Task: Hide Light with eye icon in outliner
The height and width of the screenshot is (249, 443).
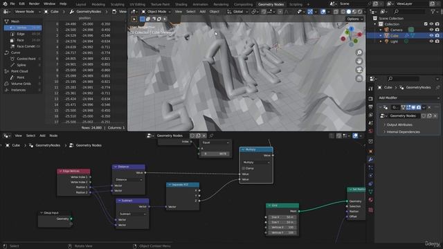Action: [431, 41]
